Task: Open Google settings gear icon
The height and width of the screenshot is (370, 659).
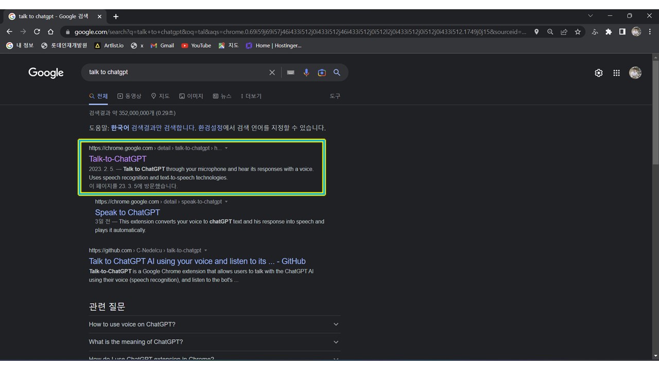Action: coord(599,73)
